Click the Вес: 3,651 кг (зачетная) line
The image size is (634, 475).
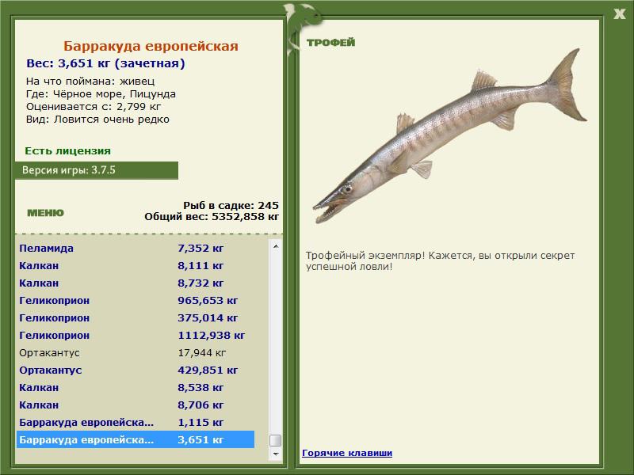(x=105, y=63)
